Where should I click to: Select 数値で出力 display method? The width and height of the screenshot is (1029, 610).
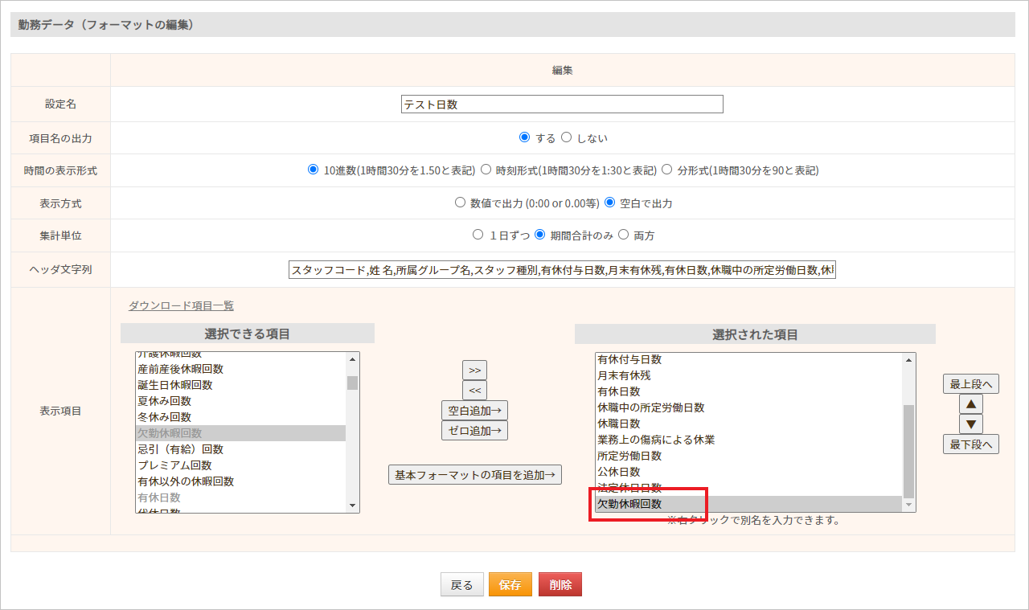[x=461, y=203]
